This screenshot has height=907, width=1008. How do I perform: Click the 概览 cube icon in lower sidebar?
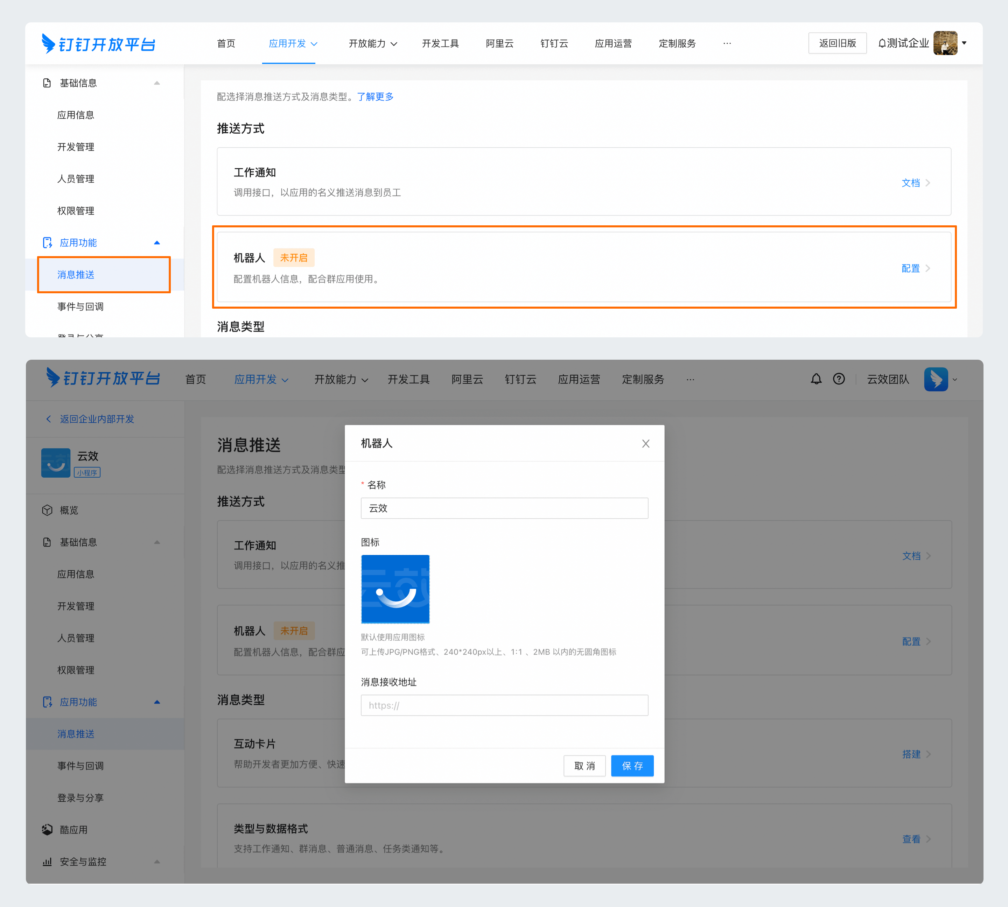[x=47, y=510]
